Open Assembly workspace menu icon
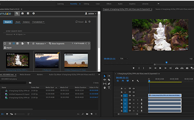Viewport: 194px width, 120px height. pos(80,4)
